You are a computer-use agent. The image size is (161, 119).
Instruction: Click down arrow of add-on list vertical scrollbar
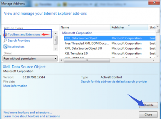[x=158, y=56]
